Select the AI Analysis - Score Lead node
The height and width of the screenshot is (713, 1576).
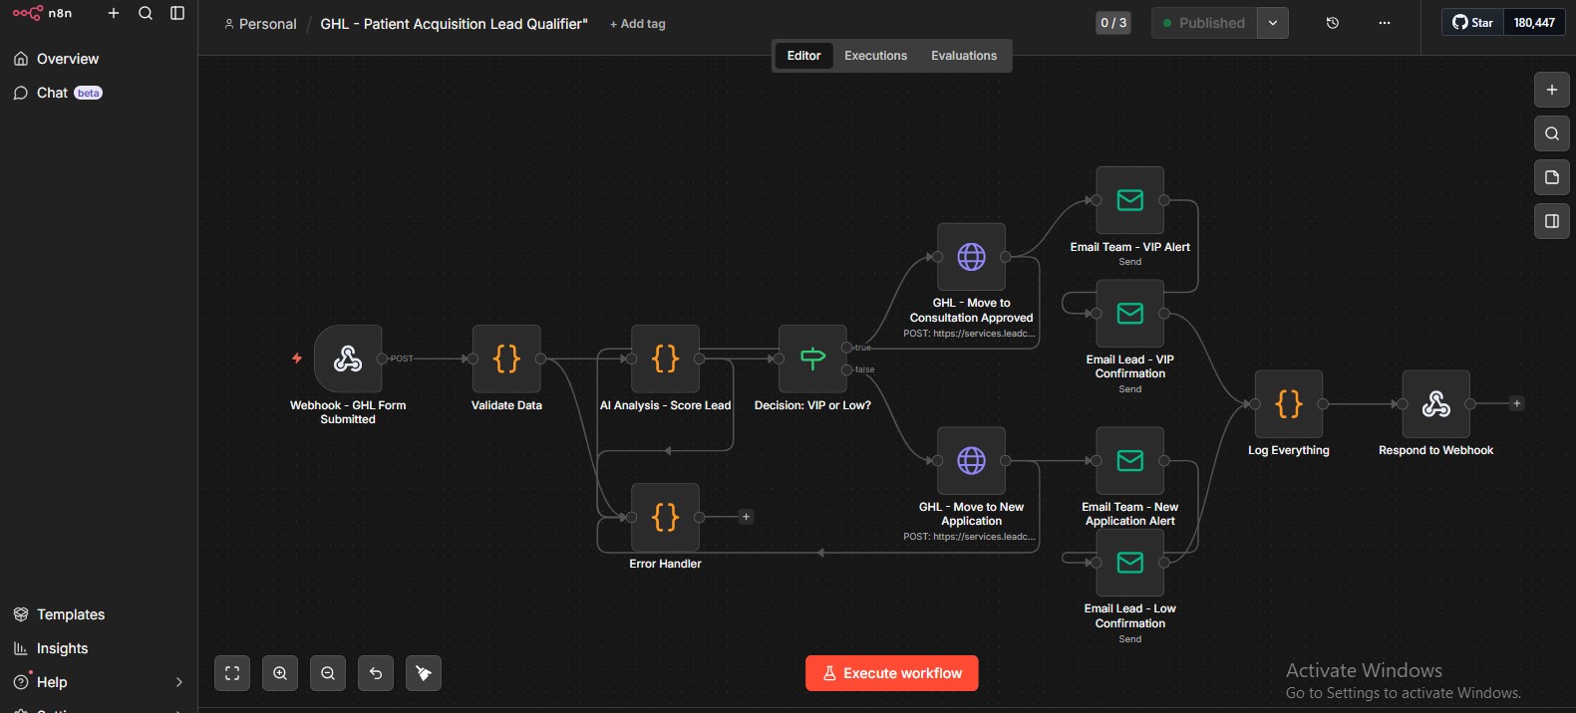pyautogui.click(x=666, y=358)
